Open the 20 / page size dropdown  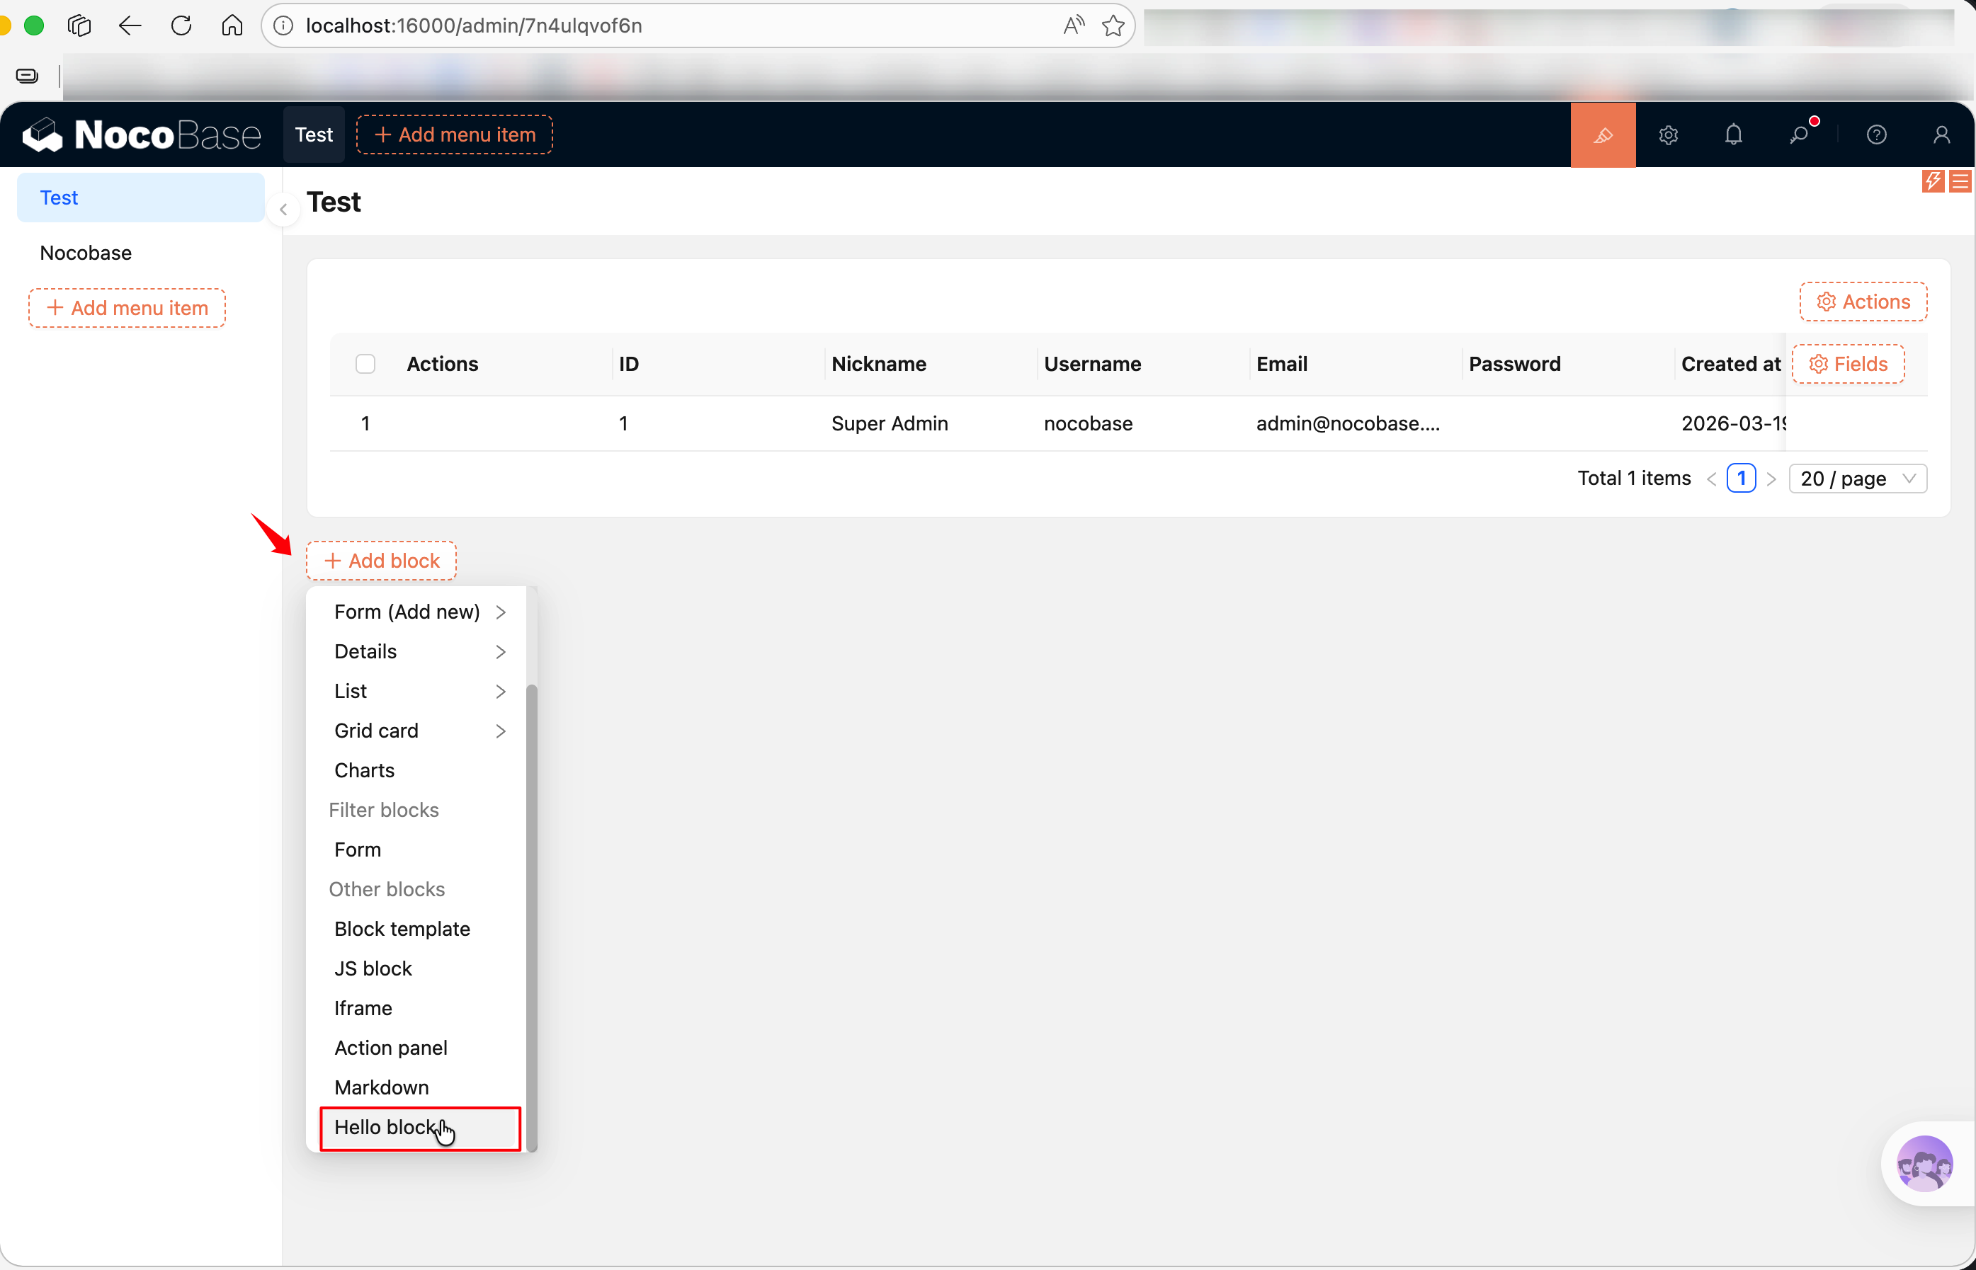coord(1856,479)
